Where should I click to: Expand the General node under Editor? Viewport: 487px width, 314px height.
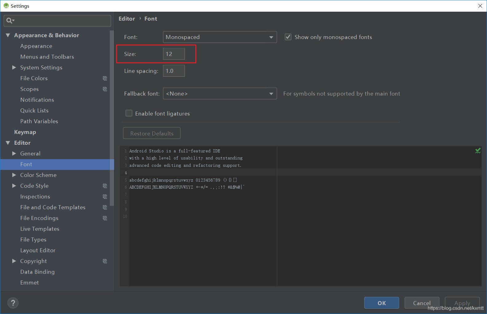(14, 153)
